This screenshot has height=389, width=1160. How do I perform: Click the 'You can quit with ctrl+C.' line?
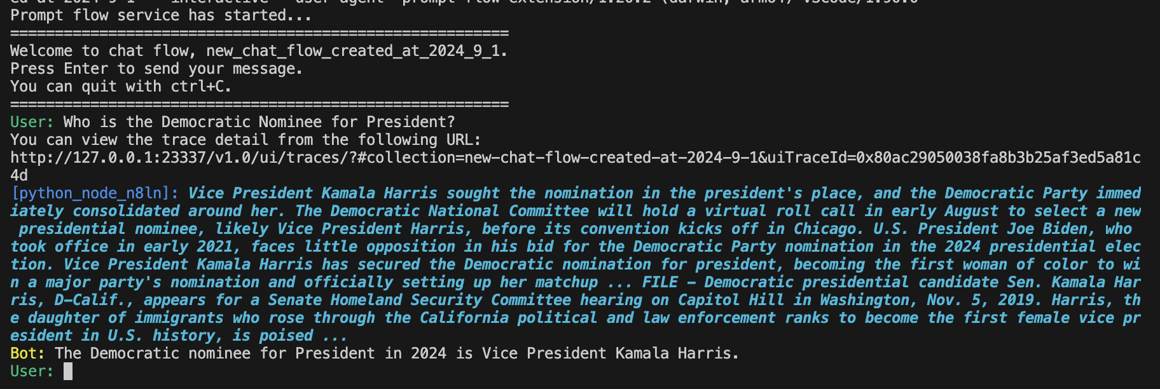pyautogui.click(x=121, y=86)
